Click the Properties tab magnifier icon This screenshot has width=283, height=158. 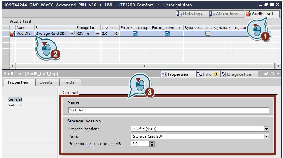point(164,74)
